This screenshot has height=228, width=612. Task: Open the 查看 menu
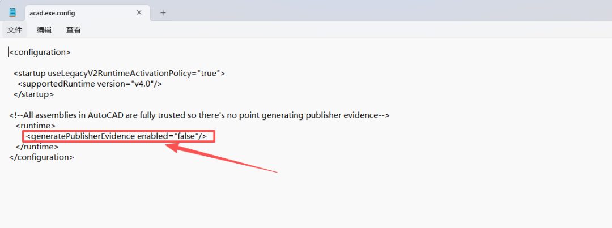click(74, 30)
